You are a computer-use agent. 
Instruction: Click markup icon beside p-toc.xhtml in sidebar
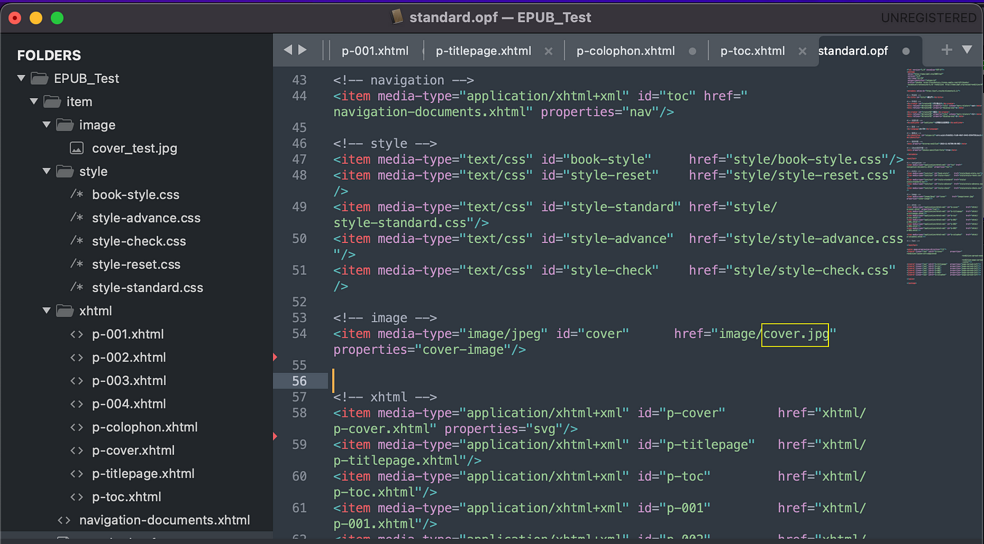(77, 497)
